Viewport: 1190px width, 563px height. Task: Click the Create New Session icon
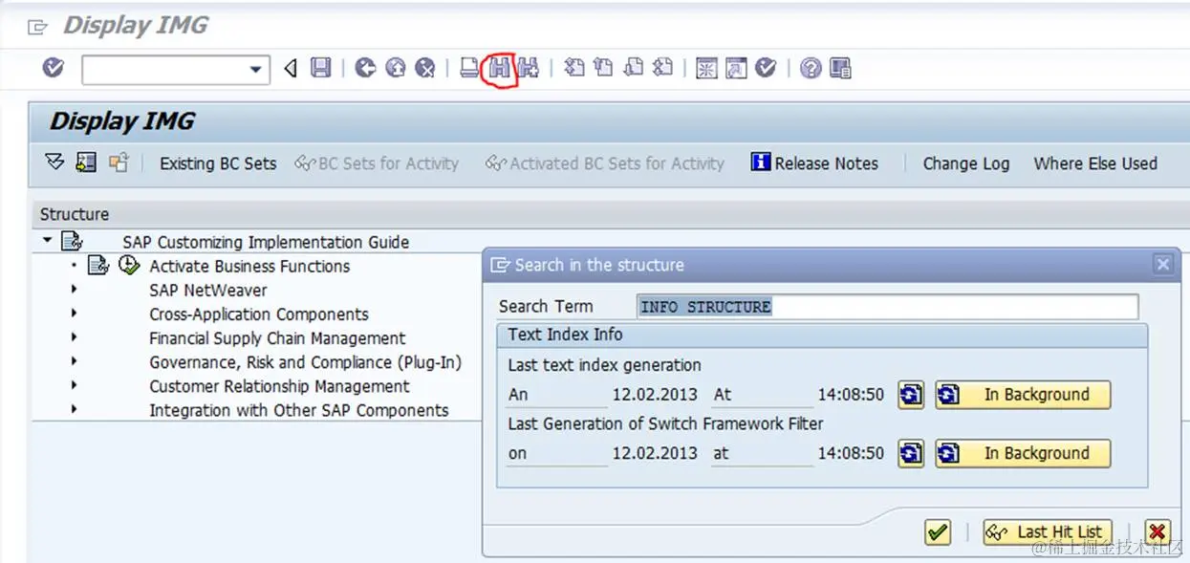click(x=706, y=68)
